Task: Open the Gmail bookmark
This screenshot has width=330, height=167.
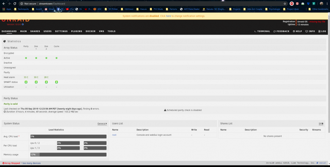Action: pyautogui.click(x=49, y=9)
